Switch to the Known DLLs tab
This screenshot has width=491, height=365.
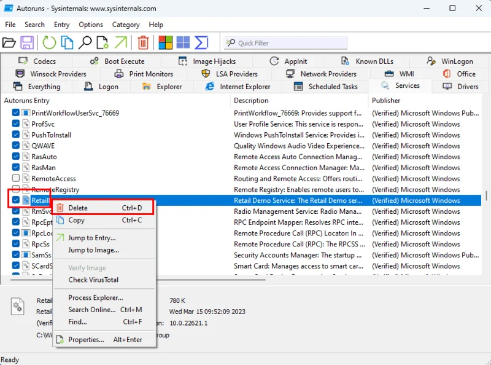coord(366,61)
